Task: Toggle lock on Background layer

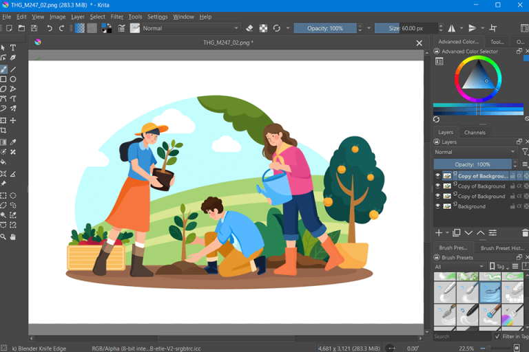Action: [512, 206]
